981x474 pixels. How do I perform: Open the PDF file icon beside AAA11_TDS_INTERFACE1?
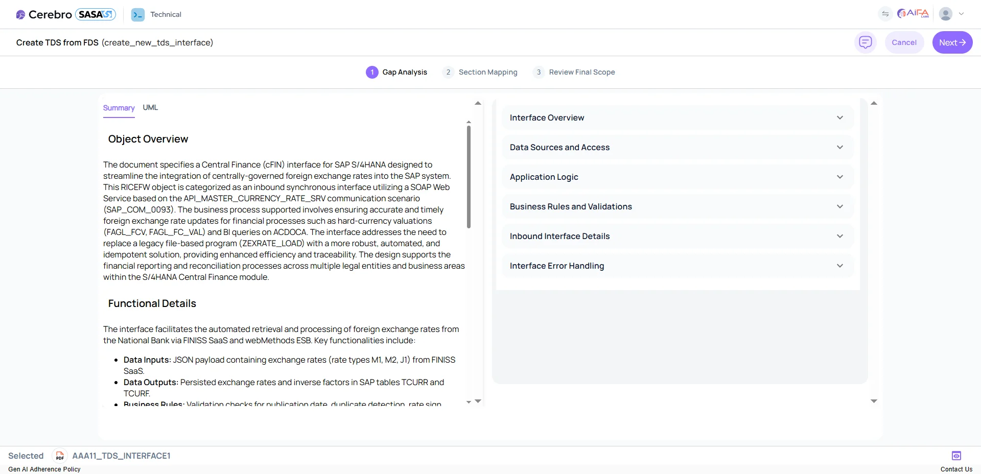click(x=59, y=456)
